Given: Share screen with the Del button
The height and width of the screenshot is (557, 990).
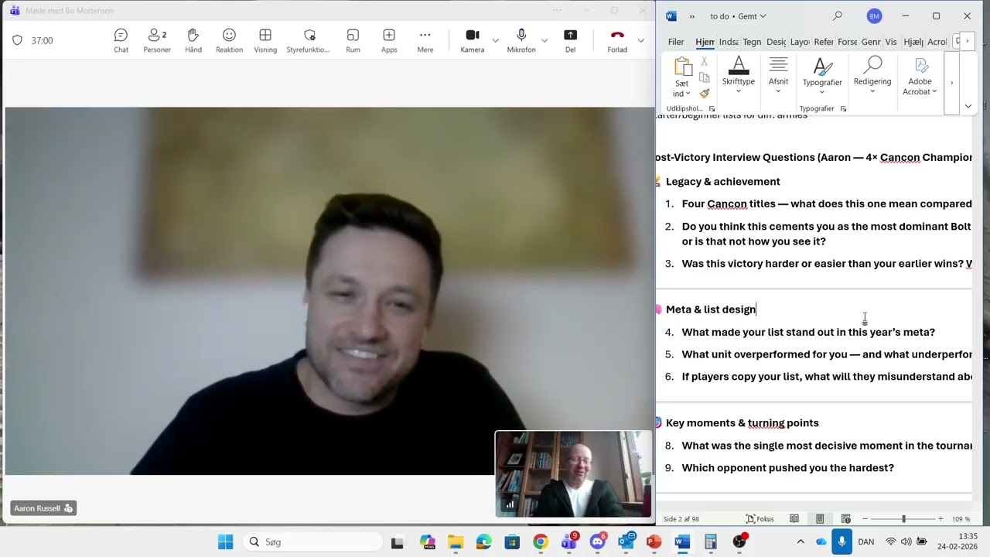Looking at the screenshot, I should (570, 40).
